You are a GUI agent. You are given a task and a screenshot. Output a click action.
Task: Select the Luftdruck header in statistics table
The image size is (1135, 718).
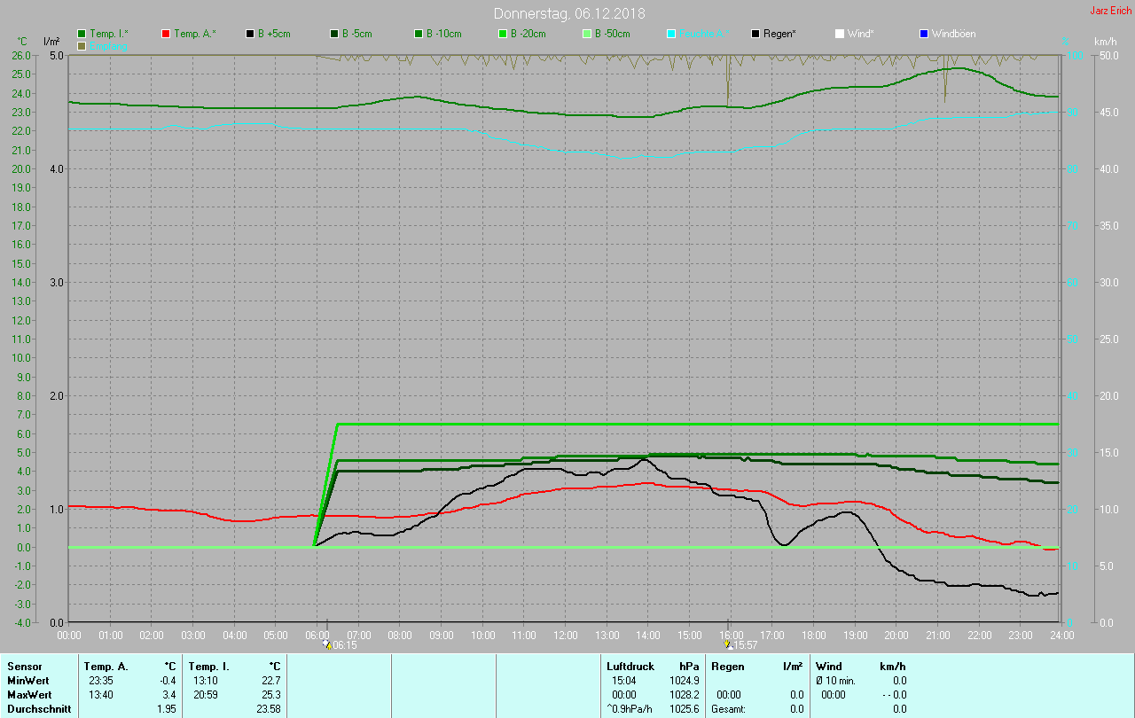tap(630, 666)
